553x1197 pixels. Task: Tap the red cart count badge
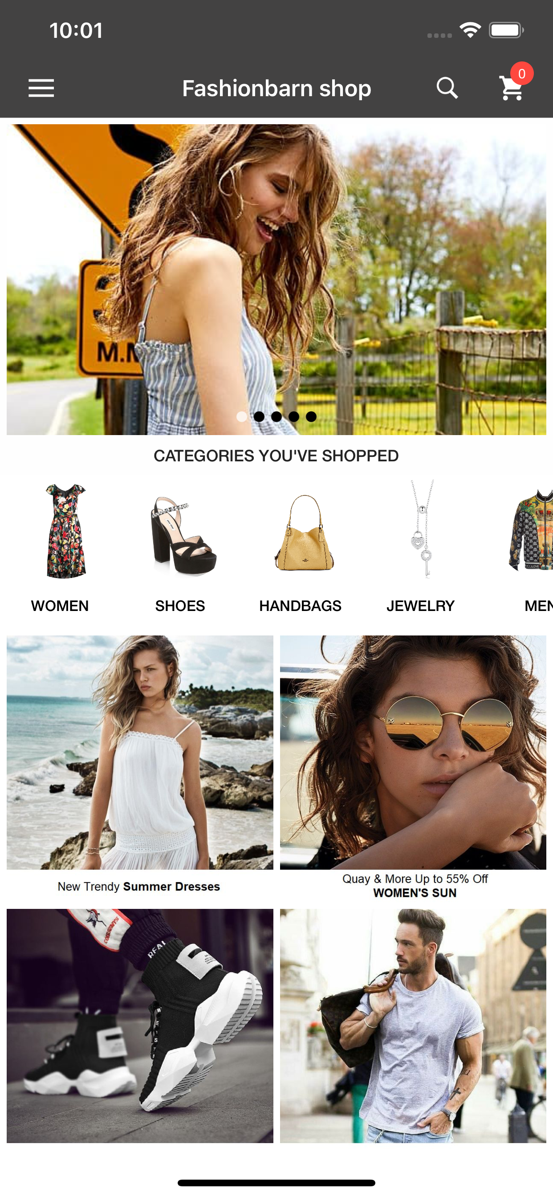coord(521,73)
